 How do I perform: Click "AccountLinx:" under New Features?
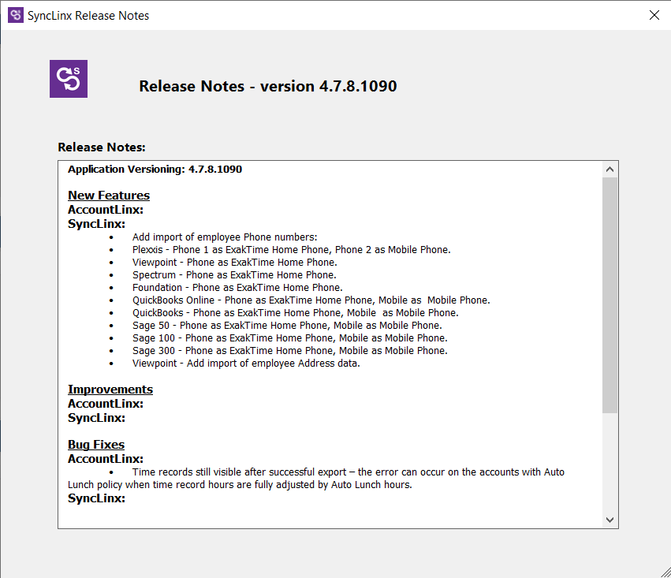point(106,210)
